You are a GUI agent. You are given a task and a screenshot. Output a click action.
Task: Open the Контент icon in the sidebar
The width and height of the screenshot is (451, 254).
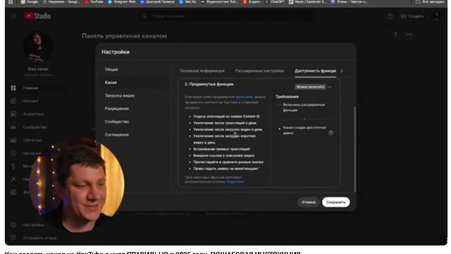point(13,101)
